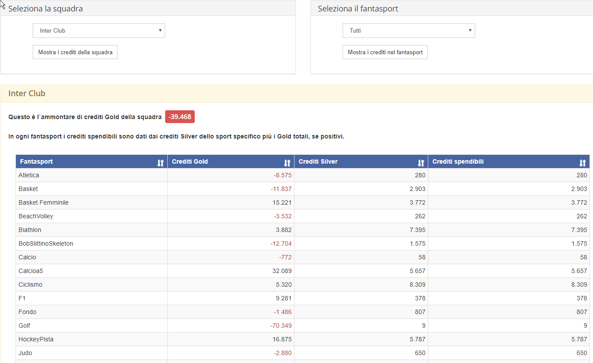The width and height of the screenshot is (593, 363).
Task: Click the Crediti Gold column header
Action: click(231, 161)
